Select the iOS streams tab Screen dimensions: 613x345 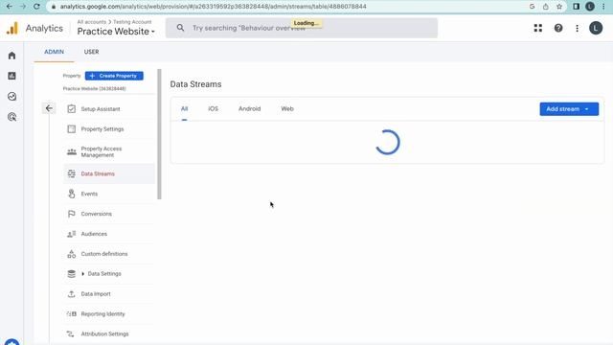click(213, 108)
